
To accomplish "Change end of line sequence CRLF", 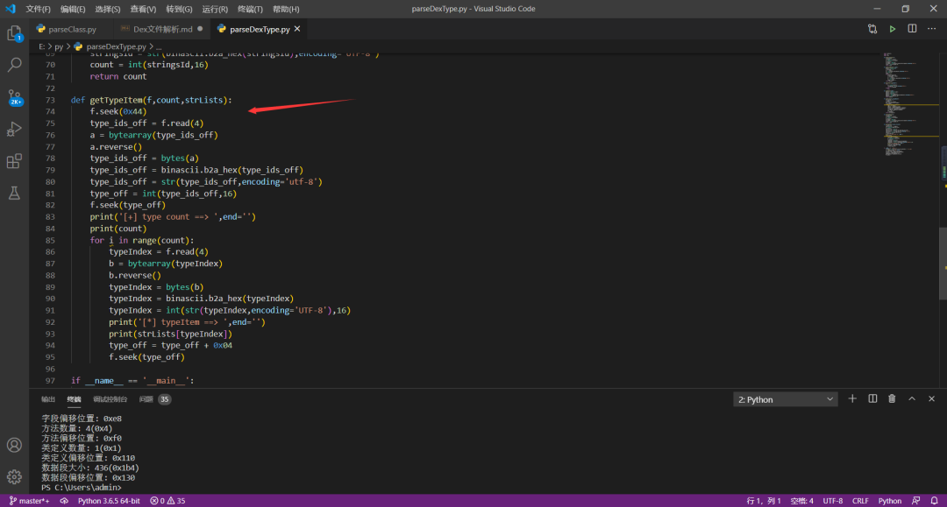I will click(860, 501).
